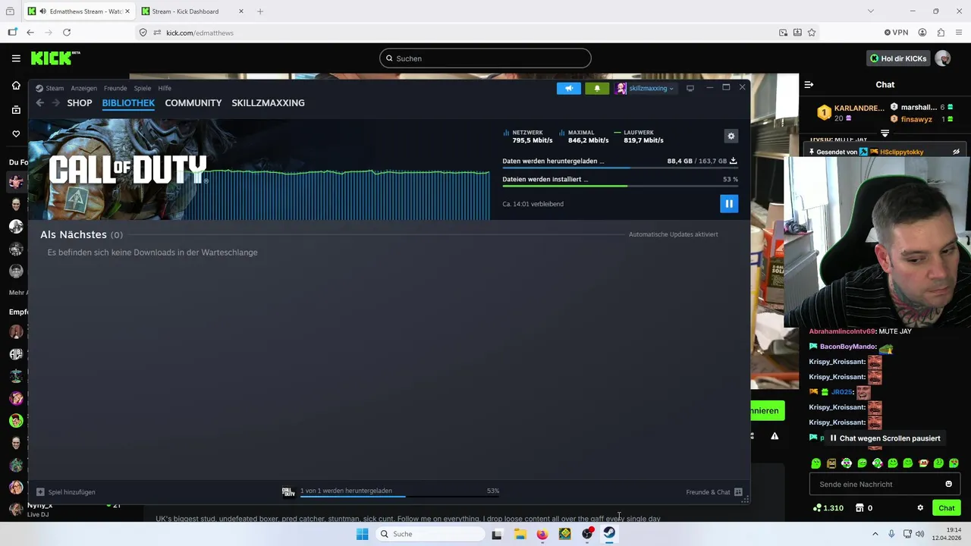Screen dimensions: 971x546
Task: Click the KICK logo
Action: coord(55,58)
